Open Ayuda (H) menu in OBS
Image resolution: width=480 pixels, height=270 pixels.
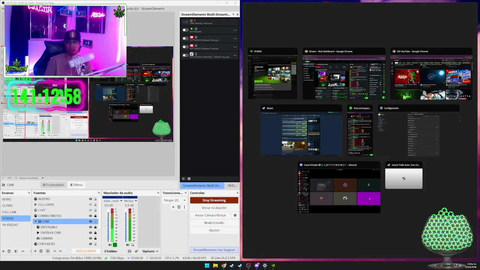(x=132, y=9)
